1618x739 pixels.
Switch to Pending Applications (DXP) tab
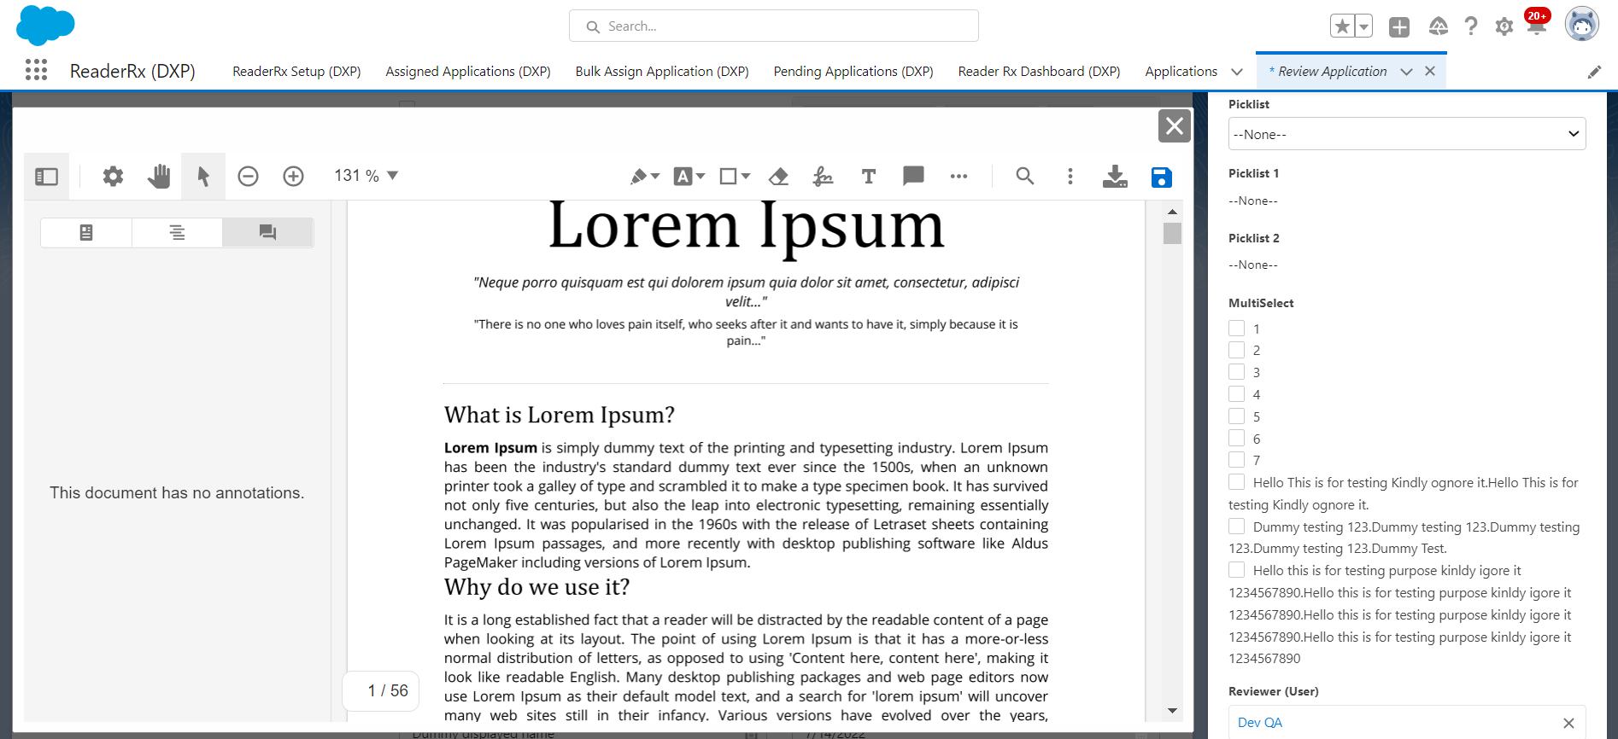pos(853,72)
